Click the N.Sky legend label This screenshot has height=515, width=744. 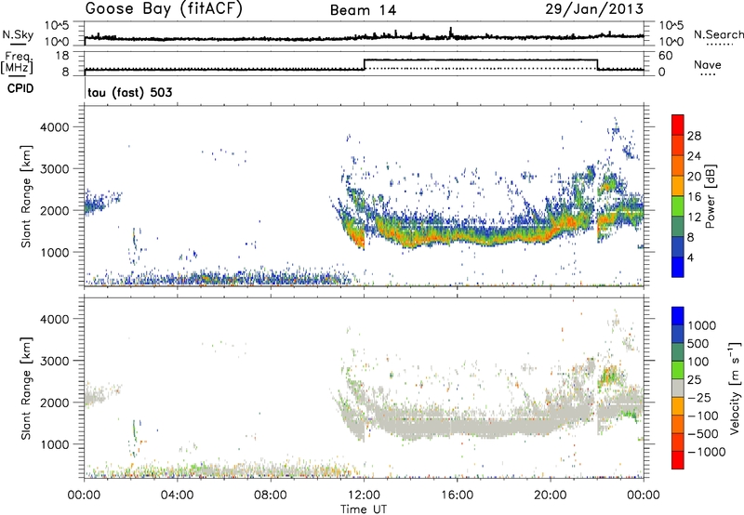point(18,34)
